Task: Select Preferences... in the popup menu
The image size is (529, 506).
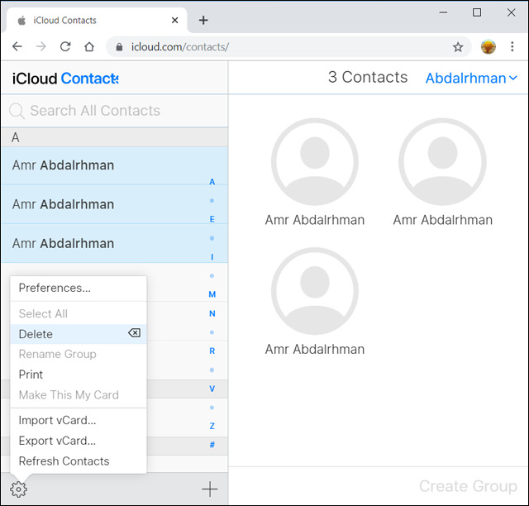Action: click(55, 288)
